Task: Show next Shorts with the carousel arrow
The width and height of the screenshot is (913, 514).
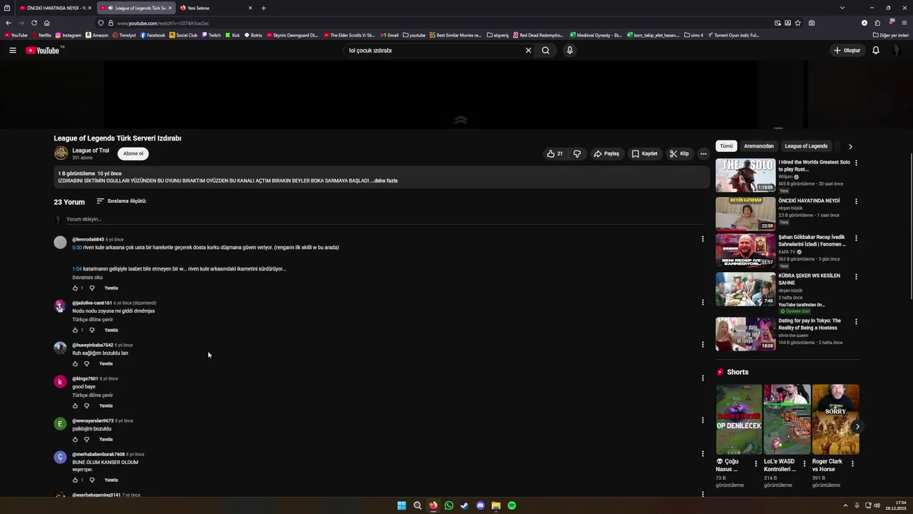Action: [857, 427]
